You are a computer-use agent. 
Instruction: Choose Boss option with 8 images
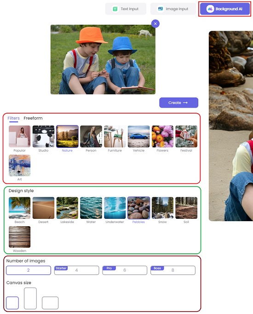point(173,270)
